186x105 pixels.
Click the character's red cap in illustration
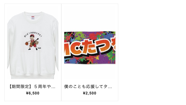click(32, 35)
